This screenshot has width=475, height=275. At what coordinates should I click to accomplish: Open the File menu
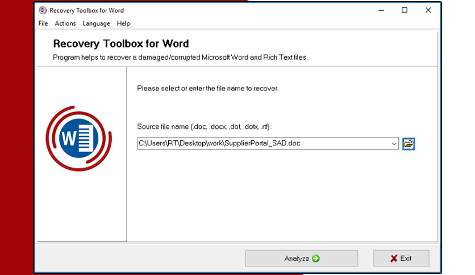(43, 23)
